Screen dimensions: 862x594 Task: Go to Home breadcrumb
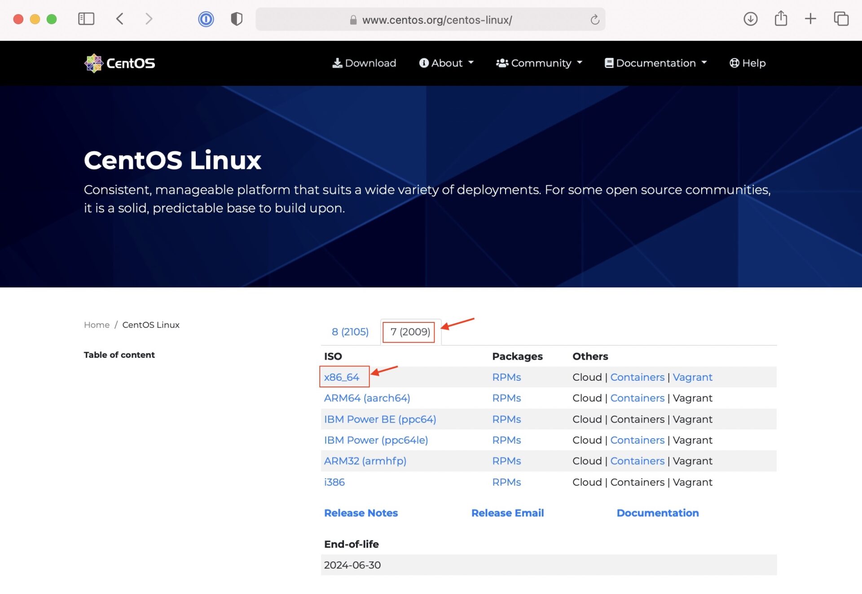pyautogui.click(x=97, y=325)
